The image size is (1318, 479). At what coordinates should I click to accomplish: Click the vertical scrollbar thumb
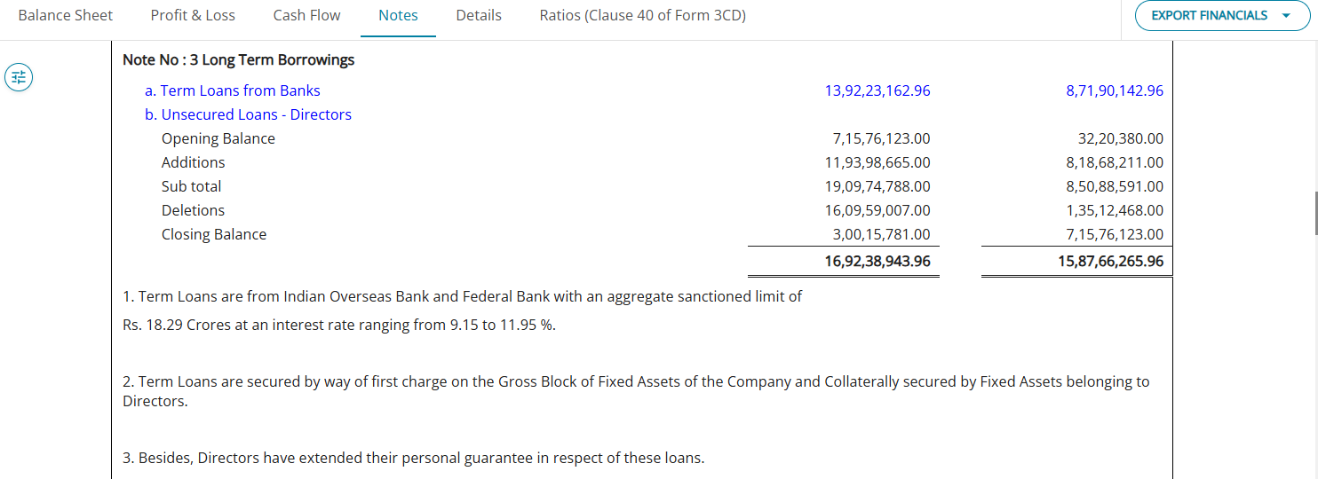point(1314,211)
